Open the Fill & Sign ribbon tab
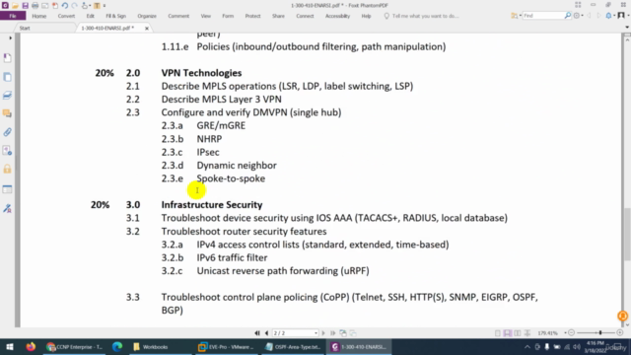The image size is (631, 355). point(116,16)
